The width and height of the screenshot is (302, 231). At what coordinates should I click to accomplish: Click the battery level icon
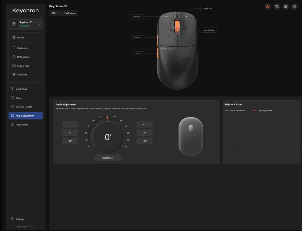(x=57, y=13)
